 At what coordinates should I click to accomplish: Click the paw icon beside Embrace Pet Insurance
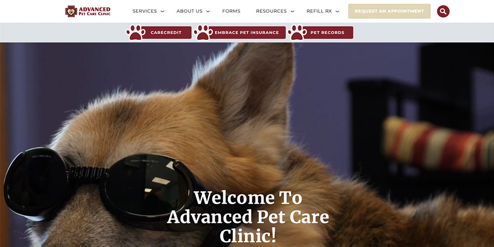pyautogui.click(x=203, y=33)
